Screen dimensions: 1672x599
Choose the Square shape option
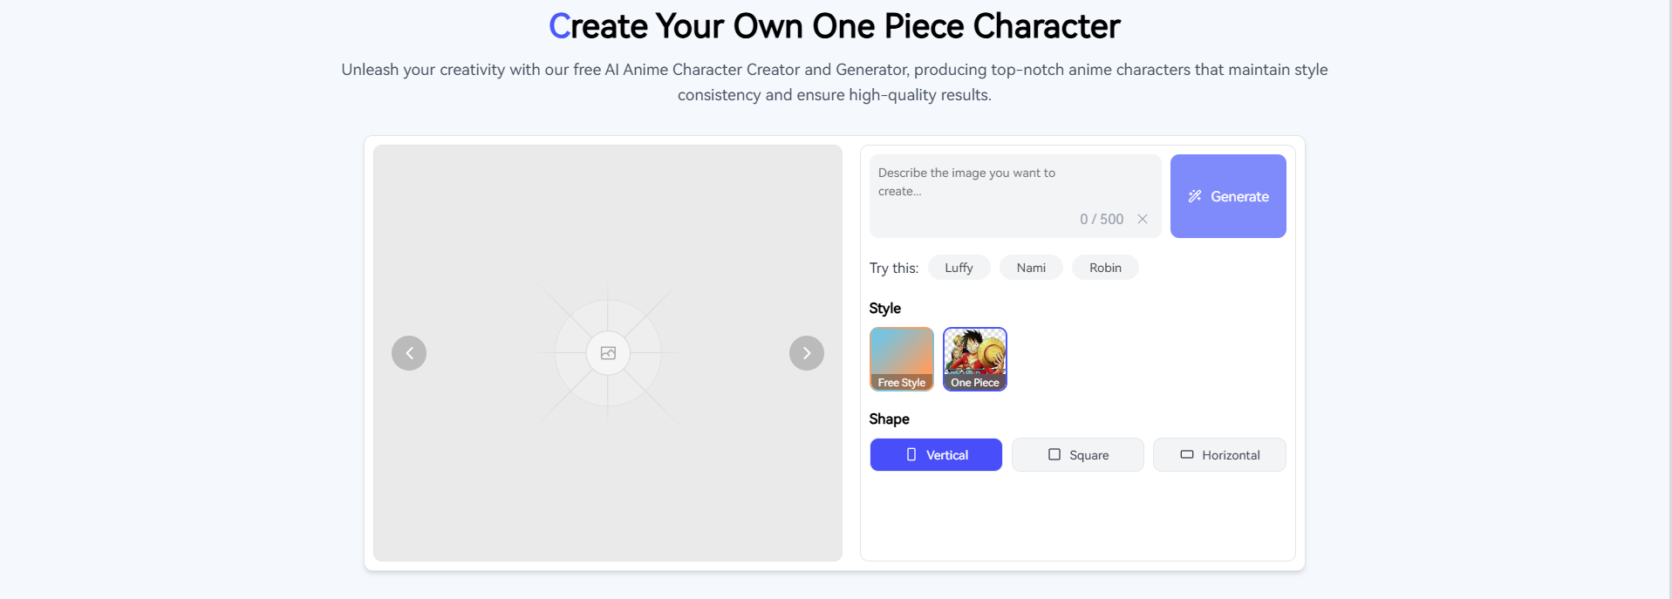click(x=1077, y=454)
